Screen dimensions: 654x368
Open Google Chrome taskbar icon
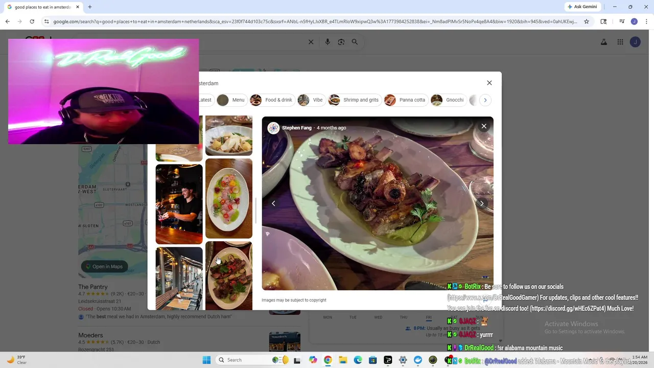click(x=328, y=360)
